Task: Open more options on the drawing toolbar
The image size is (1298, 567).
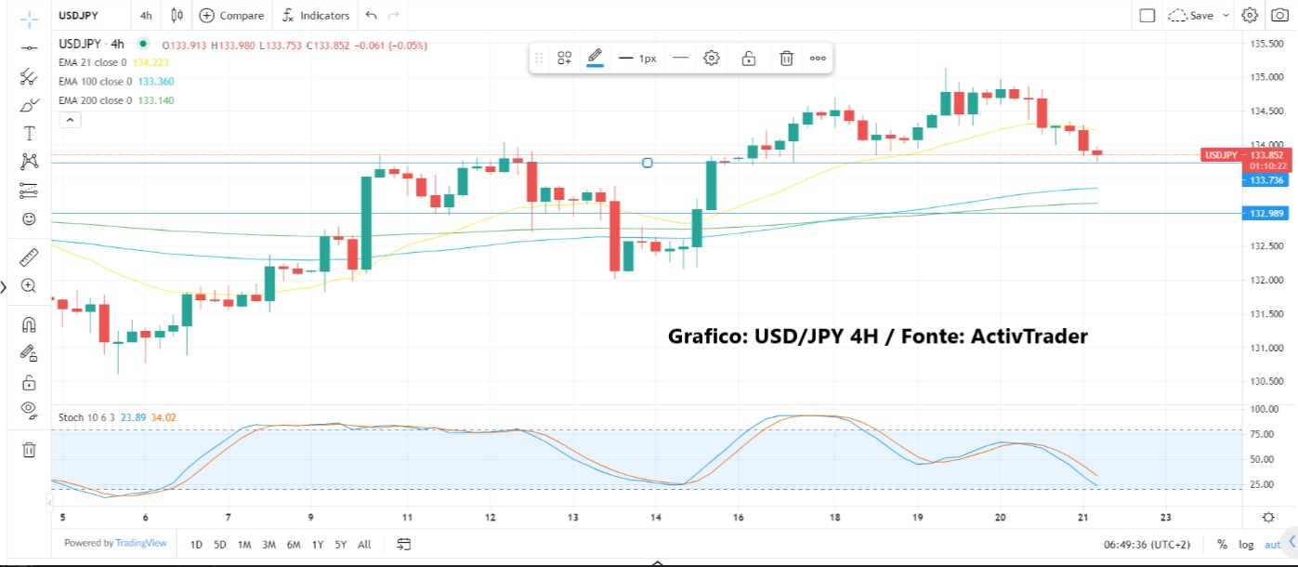Action: [x=818, y=58]
